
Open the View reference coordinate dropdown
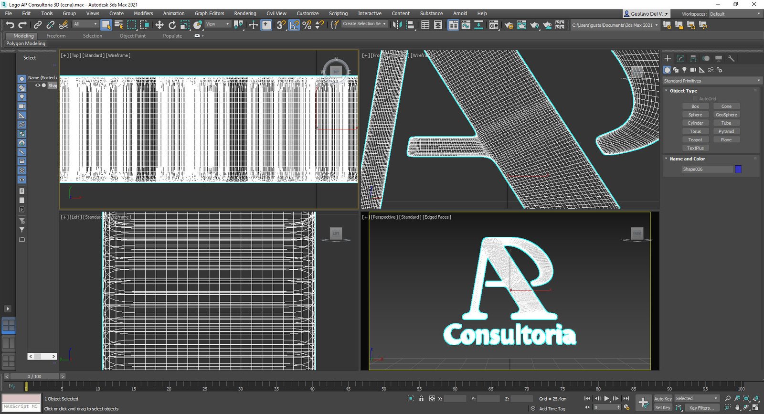pyautogui.click(x=217, y=24)
